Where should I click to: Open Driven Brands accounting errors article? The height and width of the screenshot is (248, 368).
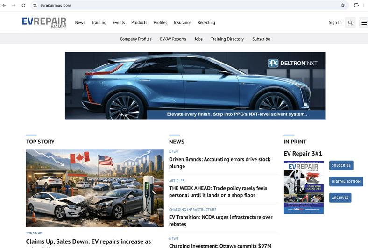(x=219, y=163)
